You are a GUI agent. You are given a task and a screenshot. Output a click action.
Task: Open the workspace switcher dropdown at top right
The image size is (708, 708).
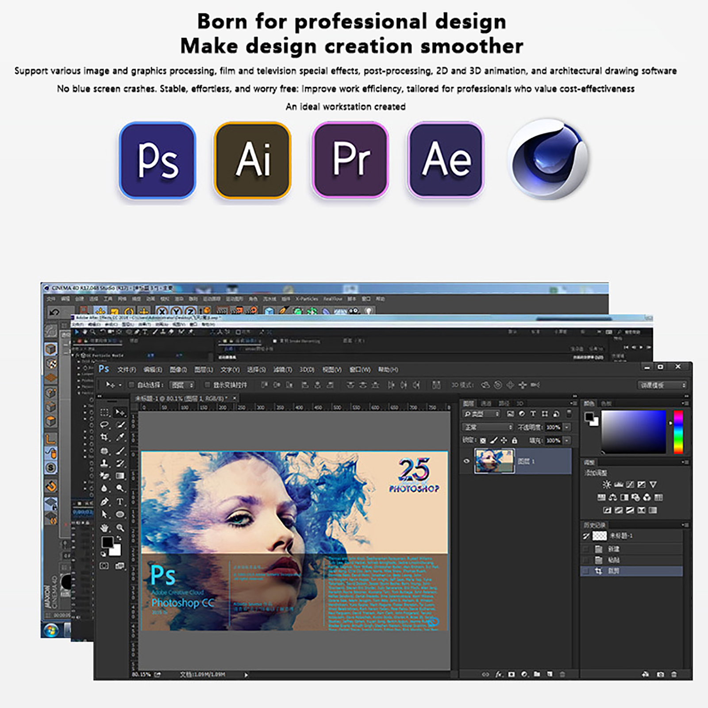pos(662,385)
